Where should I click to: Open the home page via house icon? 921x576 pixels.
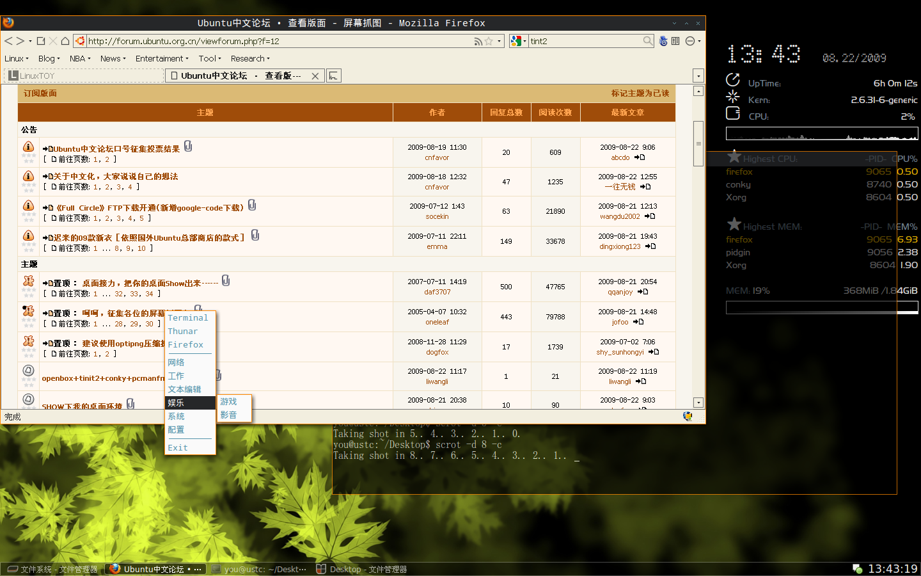pyautogui.click(x=65, y=41)
